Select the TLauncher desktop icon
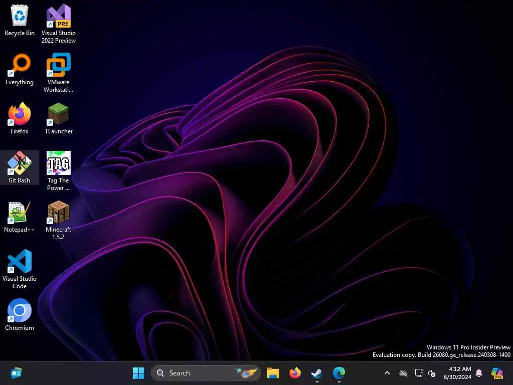 58,118
